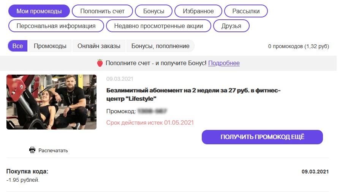This screenshot has width=364, height=192.
Task: Filter list by Онлайн заказы
Action: tap(99, 46)
